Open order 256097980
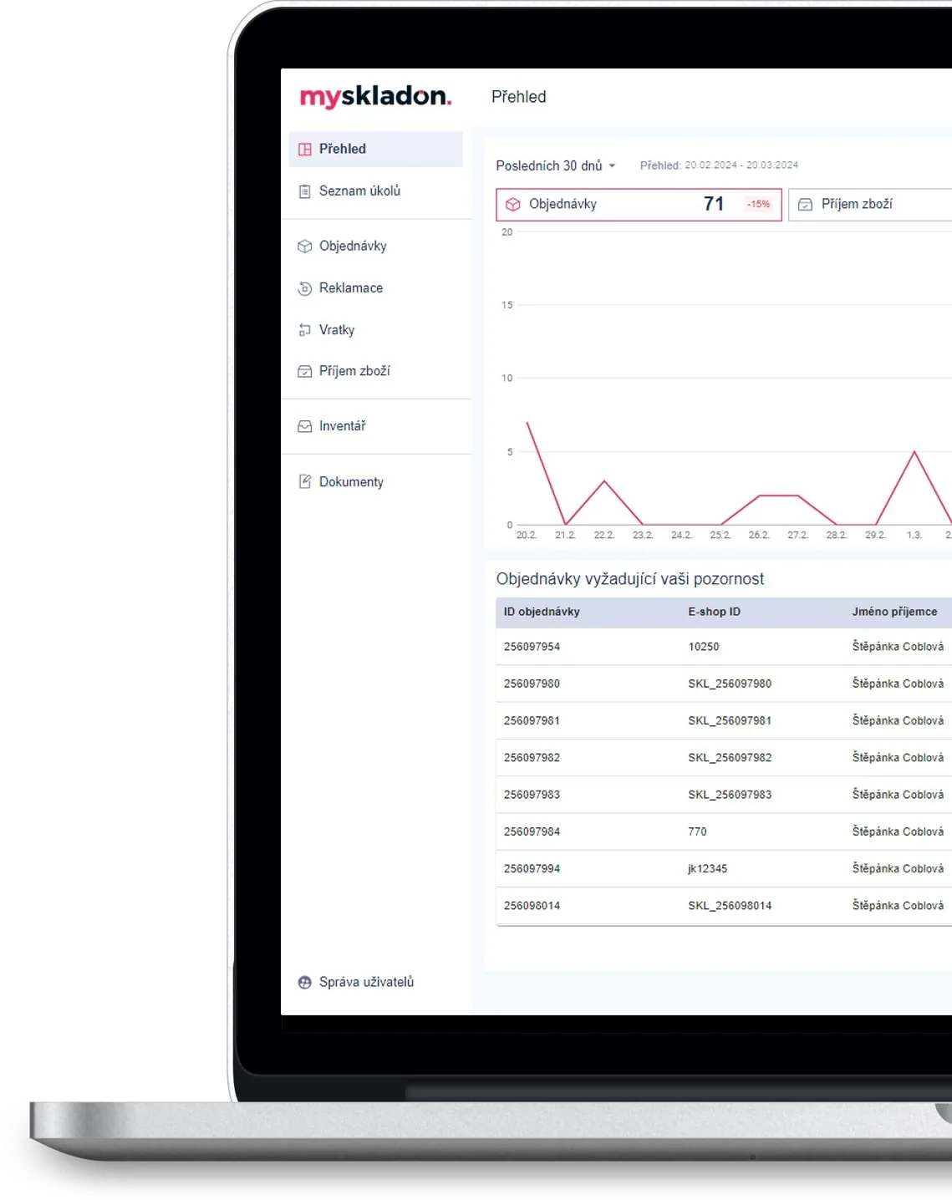 [x=532, y=684]
